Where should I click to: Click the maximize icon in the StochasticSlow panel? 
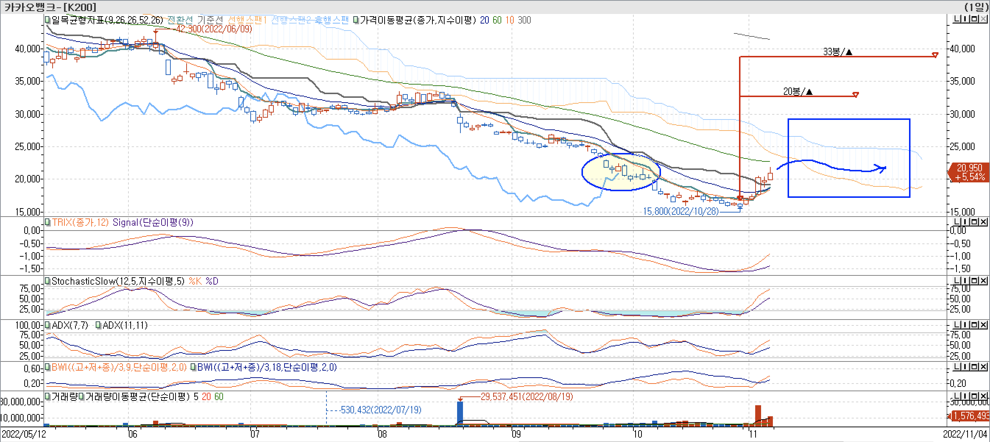(x=974, y=280)
